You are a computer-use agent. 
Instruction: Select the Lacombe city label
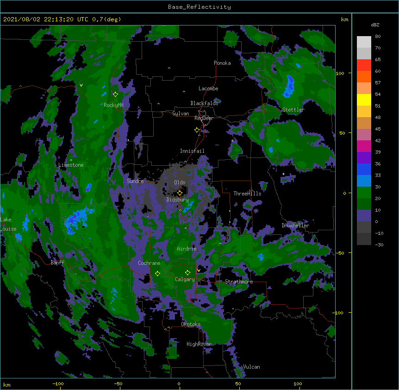tap(208, 88)
